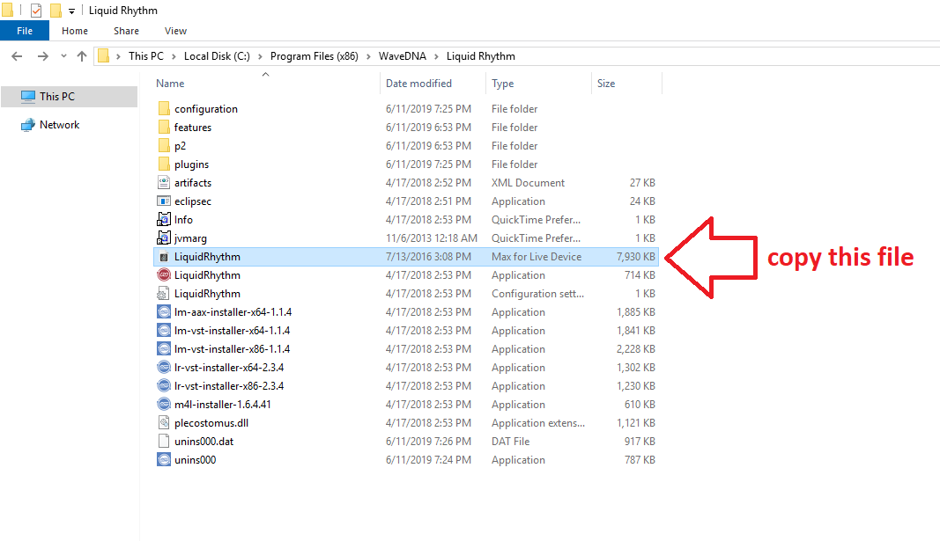940x541 pixels.
Task: Click the eclipsec application icon
Action: pos(164,201)
